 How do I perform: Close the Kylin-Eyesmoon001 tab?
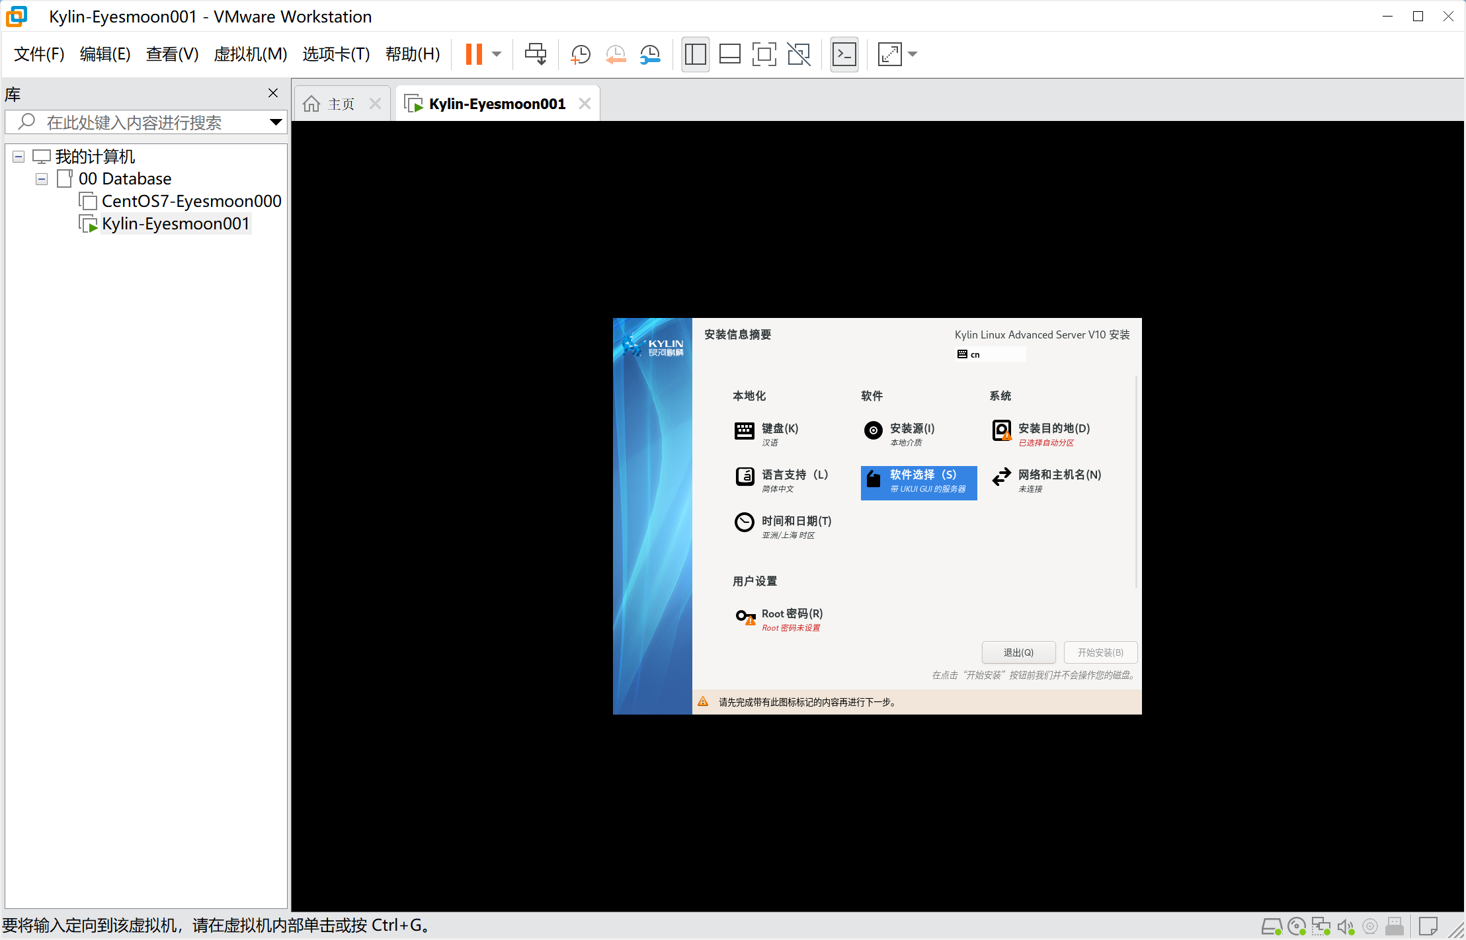pyautogui.click(x=585, y=104)
